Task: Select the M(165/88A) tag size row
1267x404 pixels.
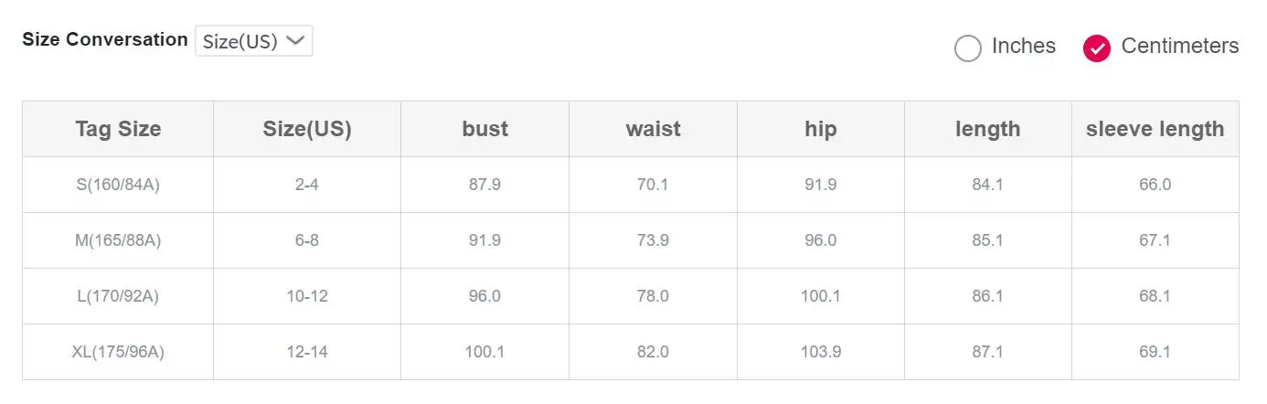Action: pos(118,240)
